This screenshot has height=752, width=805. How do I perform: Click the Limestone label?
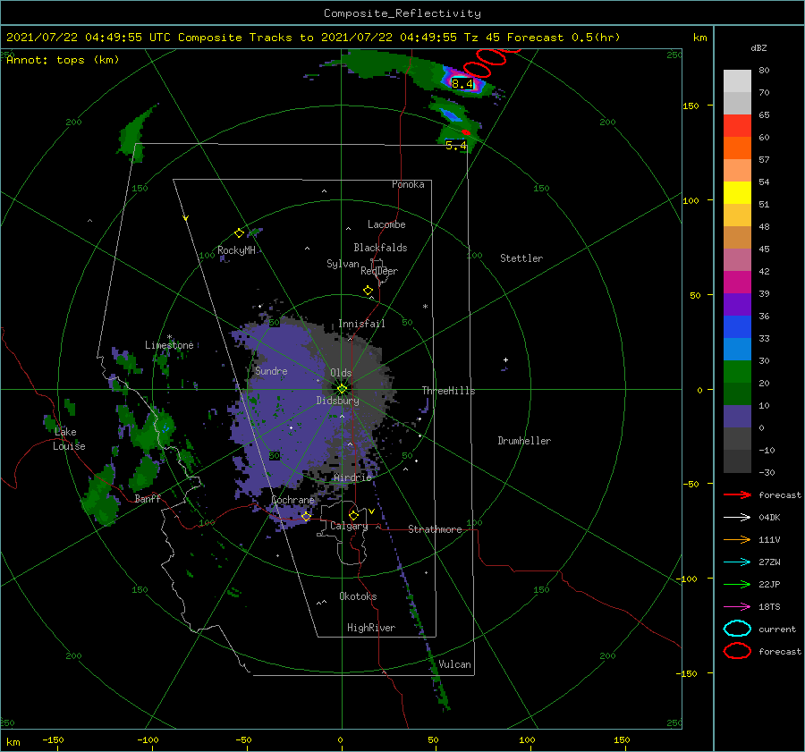tap(169, 345)
